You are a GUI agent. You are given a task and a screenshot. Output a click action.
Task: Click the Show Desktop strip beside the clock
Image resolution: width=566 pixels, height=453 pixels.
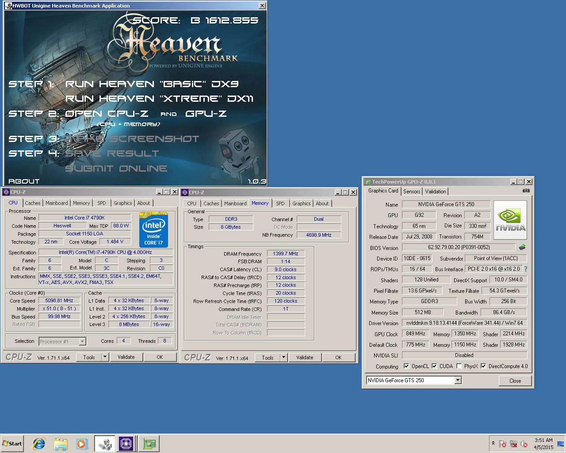coord(561,443)
